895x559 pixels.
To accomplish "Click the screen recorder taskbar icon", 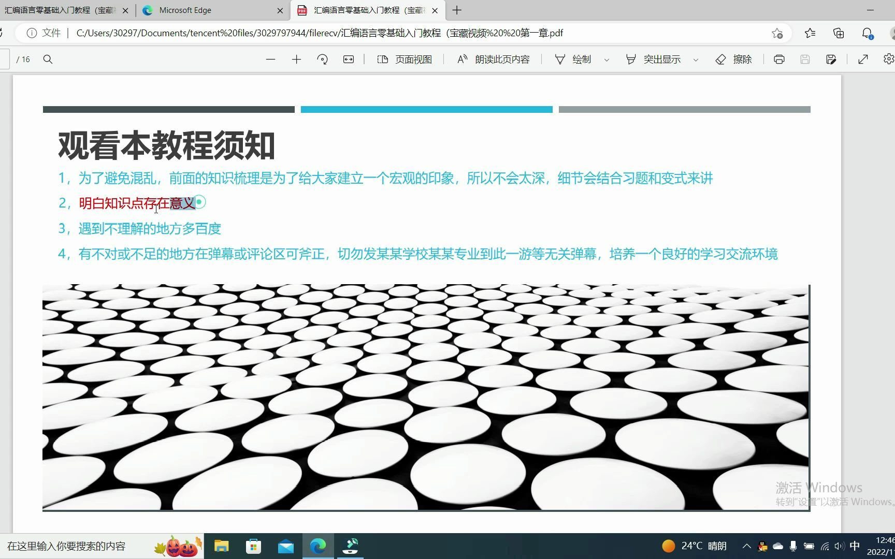I will pyautogui.click(x=351, y=546).
